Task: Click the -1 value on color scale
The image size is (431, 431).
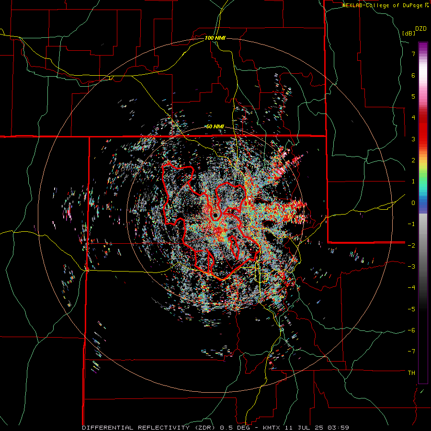Action: [x=411, y=224]
